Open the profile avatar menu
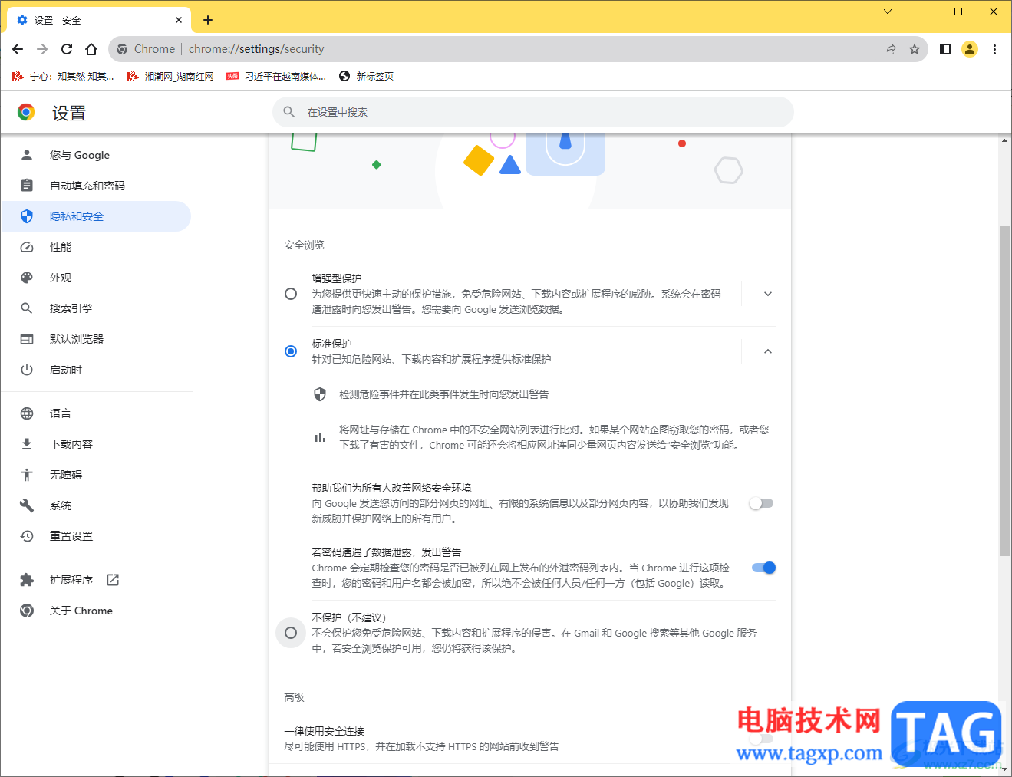 pos(970,49)
